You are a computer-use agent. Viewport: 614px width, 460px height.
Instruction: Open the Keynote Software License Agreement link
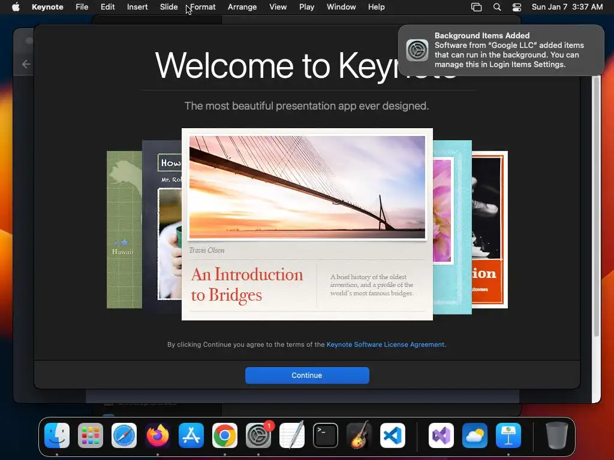coord(386,344)
